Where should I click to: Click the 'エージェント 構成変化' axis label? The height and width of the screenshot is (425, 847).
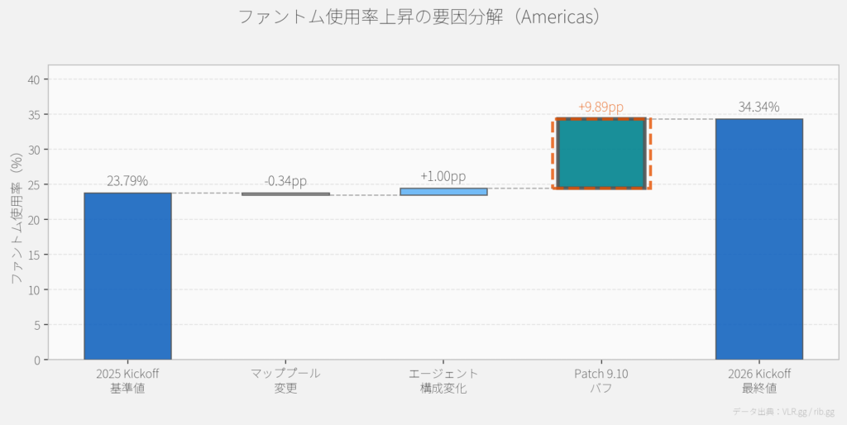click(x=443, y=381)
